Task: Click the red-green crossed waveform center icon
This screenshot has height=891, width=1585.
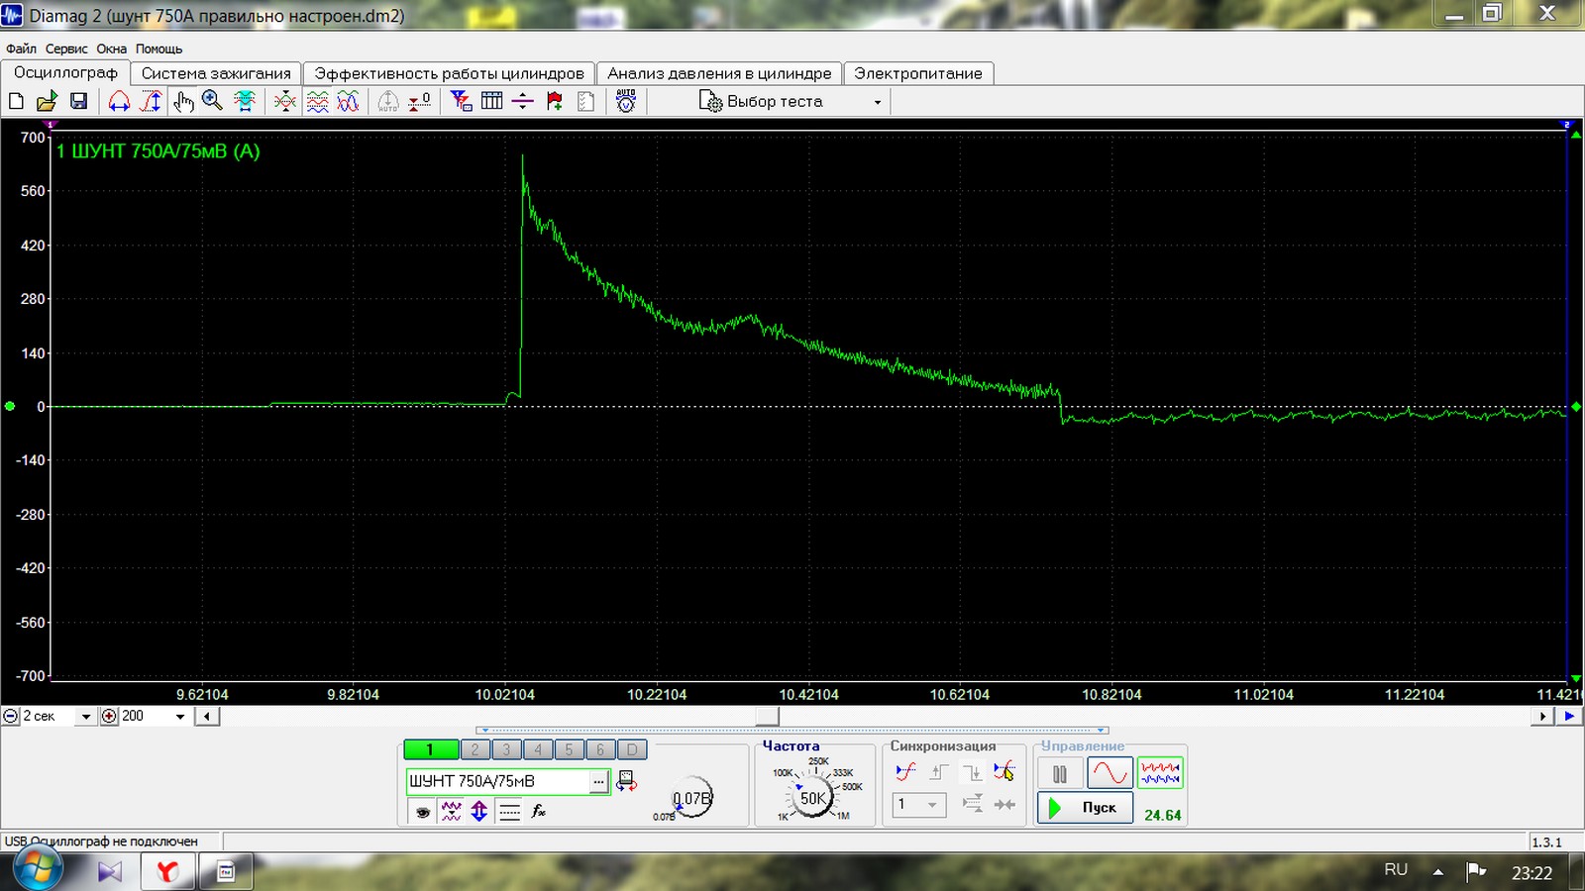Action: point(285,101)
